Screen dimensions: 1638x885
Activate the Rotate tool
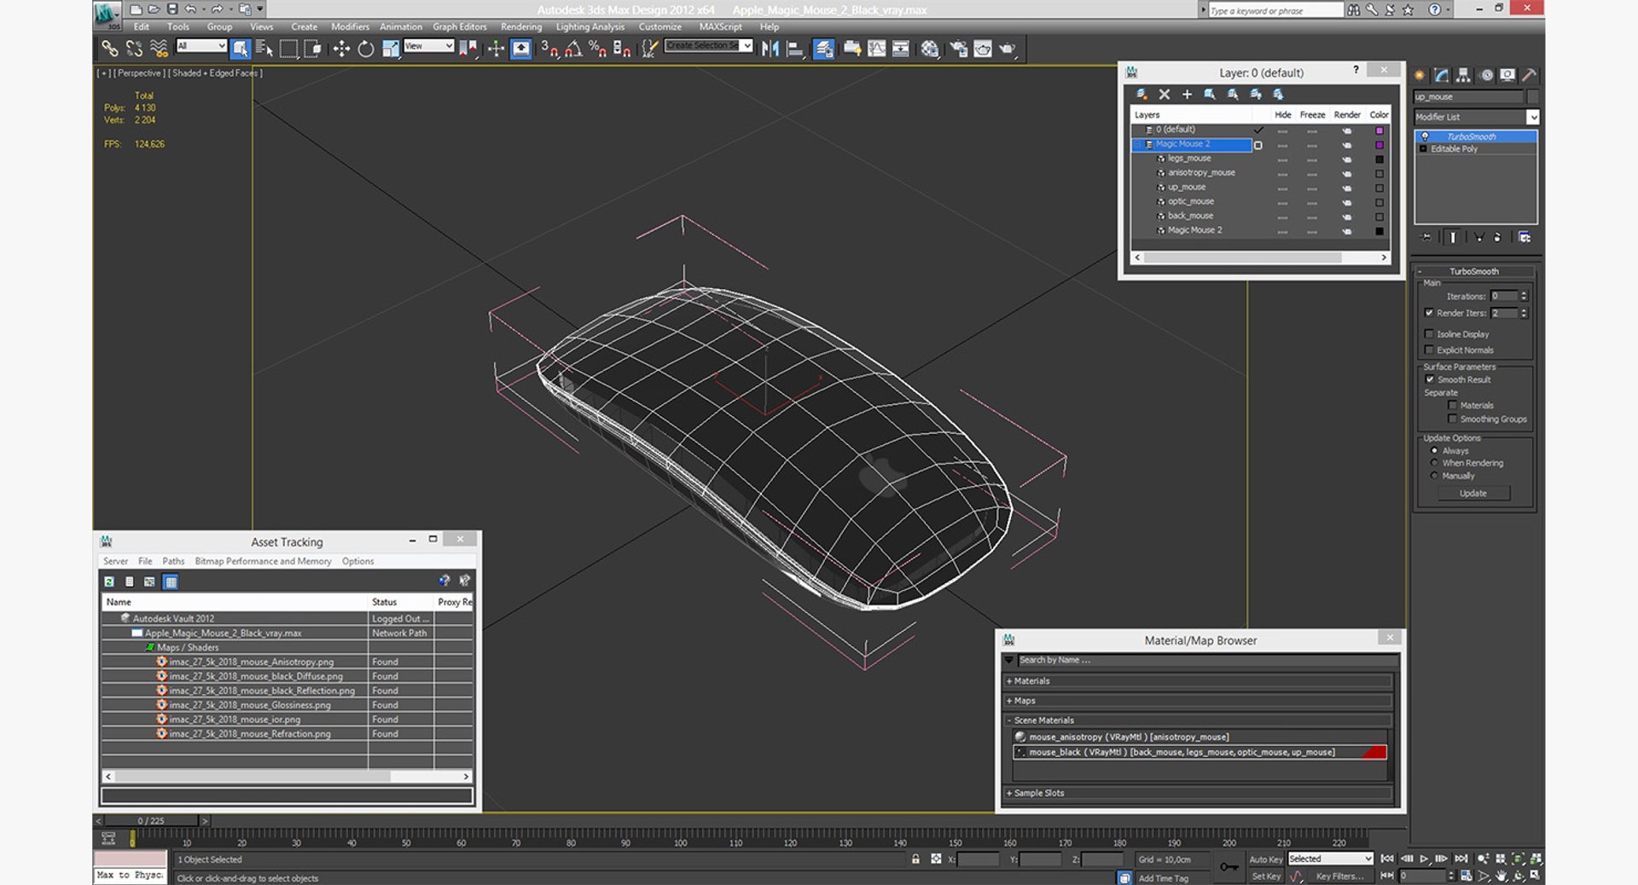(x=366, y=49)
